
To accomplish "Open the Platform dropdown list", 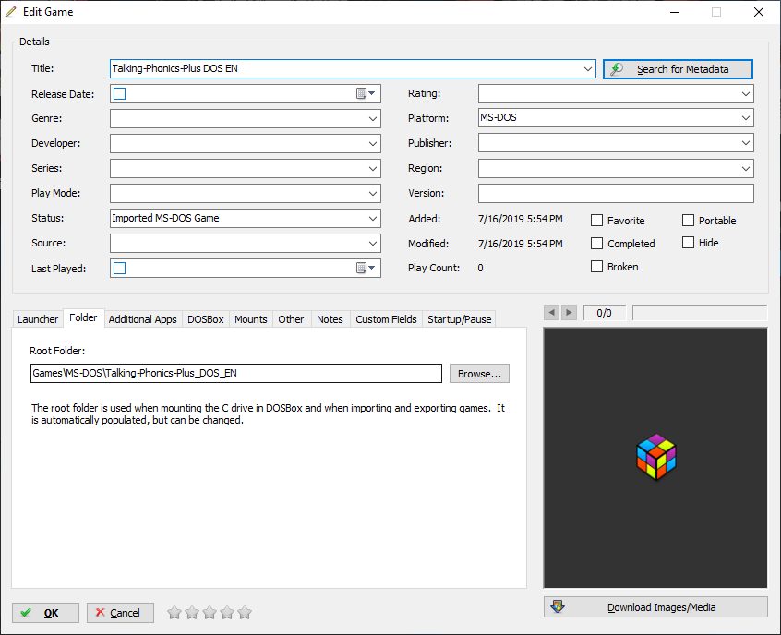I will pyautogui.click(x=745, y=119).
